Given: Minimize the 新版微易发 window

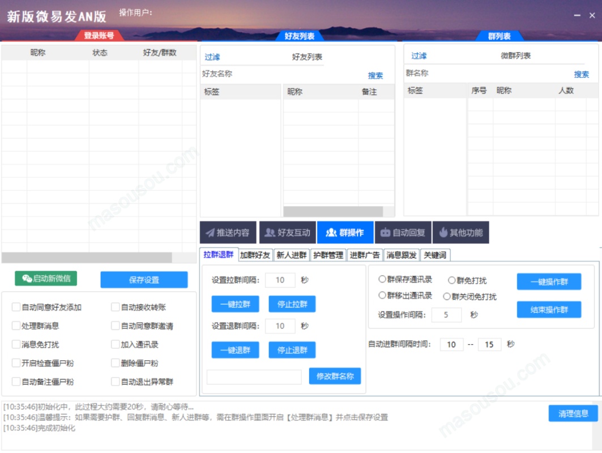Looking at the screenshot, I should (577, 15).
